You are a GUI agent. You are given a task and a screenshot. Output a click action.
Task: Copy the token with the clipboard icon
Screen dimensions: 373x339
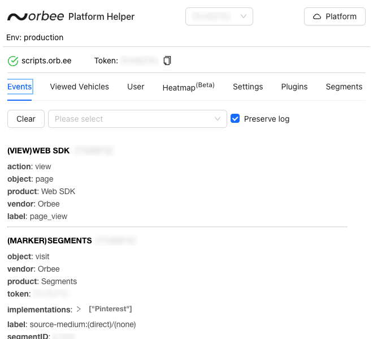pos(167,61)
